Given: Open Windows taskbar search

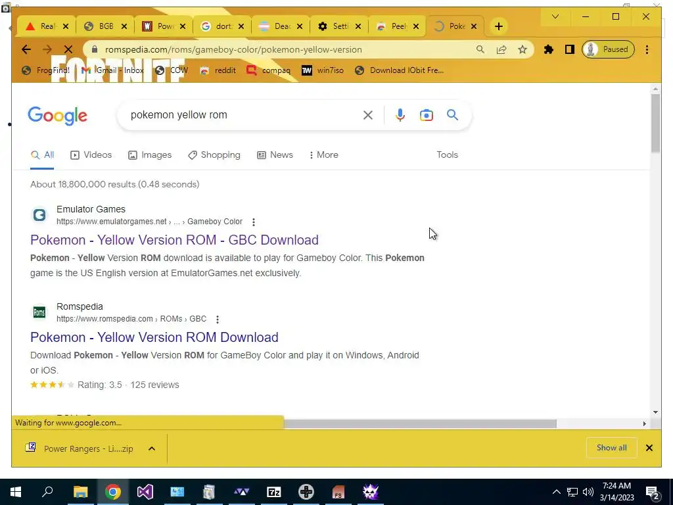Looking at the screenshot, I should (47, 492).
